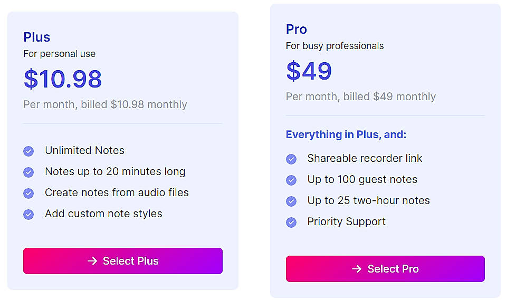Viewport: 506px width, 301px height.
Task: Click the $49 price heading
Action: tap(309, 71)
